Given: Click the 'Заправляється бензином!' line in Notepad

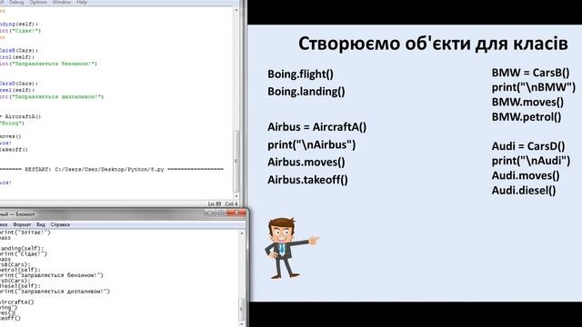Looking at the screenshot, I should coord(52,275).
